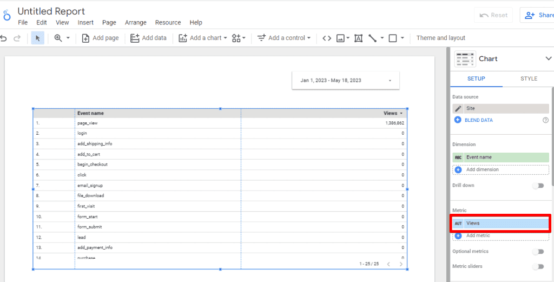The height and width of the screenshot is (282, 554).
Task: Click Add dimension
Action: (x=500, y=169)
